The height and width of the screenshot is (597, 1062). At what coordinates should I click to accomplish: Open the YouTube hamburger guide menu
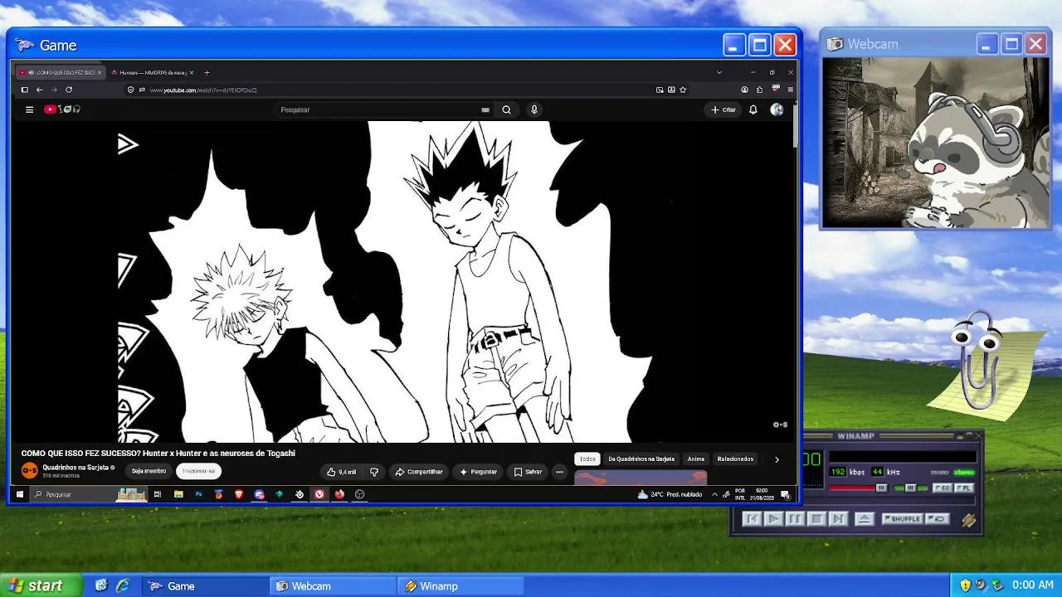coord(29,109)
